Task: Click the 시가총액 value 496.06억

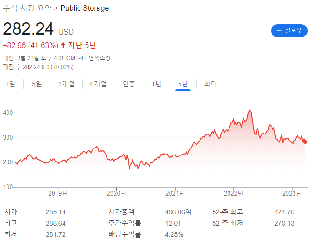Action: (x=178, y=212)
